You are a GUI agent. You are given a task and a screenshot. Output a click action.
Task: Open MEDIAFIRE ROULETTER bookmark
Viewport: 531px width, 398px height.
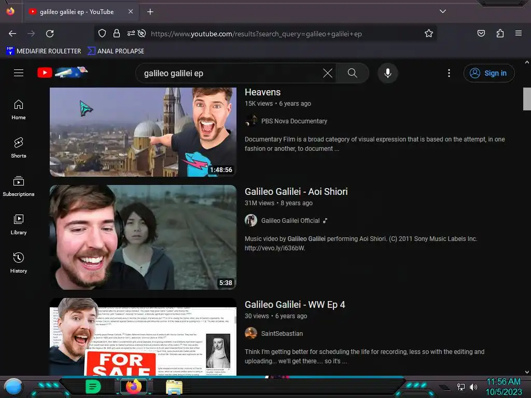coord(44,51)
